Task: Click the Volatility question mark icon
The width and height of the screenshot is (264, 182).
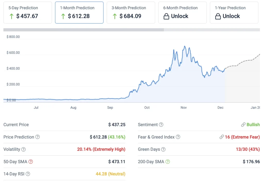Action: pyautogui.click(x=24, y=149)
